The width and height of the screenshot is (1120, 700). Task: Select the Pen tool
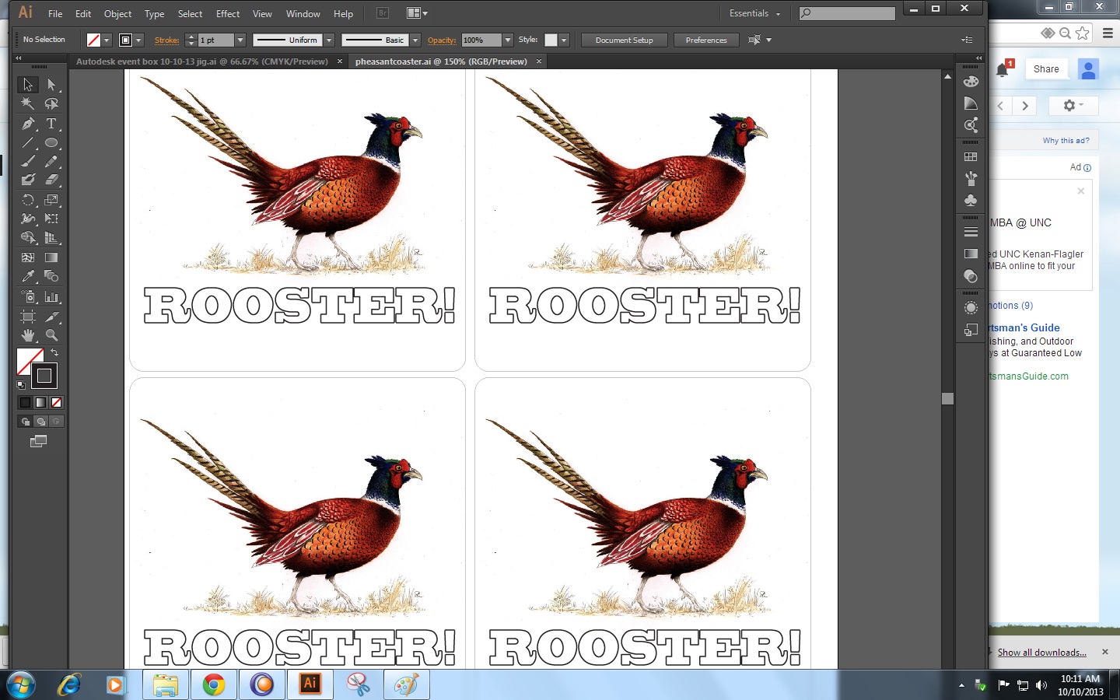tap(28, 124)
